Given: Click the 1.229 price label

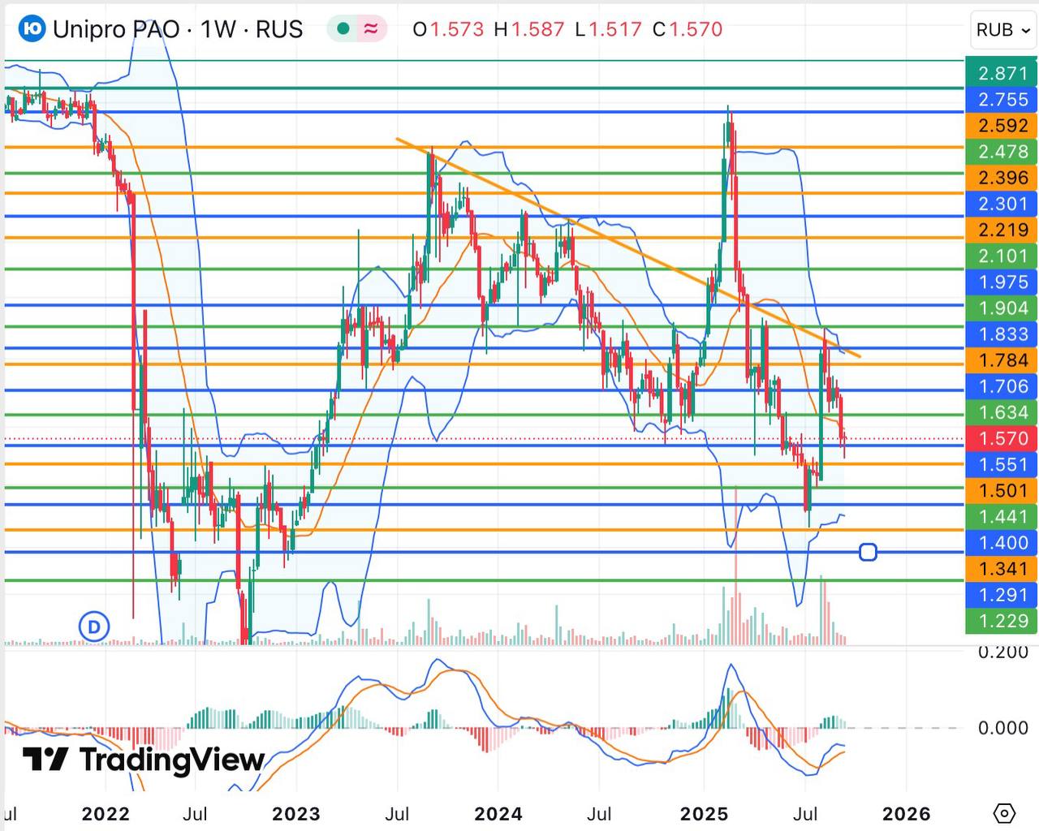Looking at the screenshot, I should coord(1002,621).
